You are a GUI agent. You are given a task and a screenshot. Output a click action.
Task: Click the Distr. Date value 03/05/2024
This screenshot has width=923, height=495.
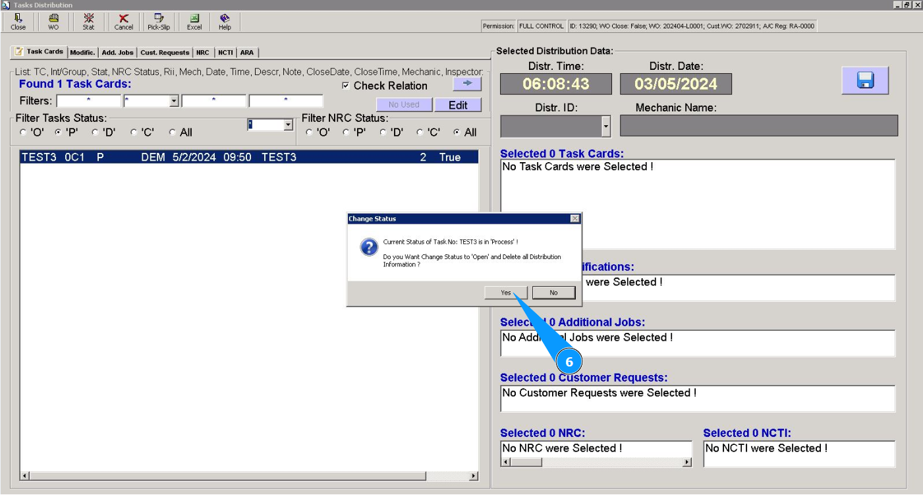[x=676, y=84]
